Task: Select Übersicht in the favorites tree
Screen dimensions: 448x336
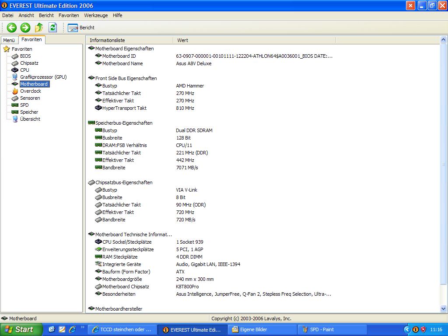Action: click(30, 119)
